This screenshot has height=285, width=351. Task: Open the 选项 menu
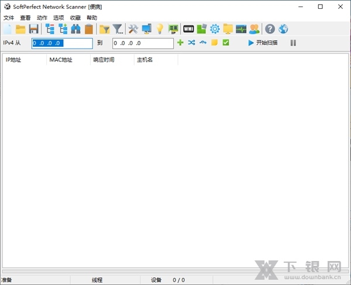[58, 18]
